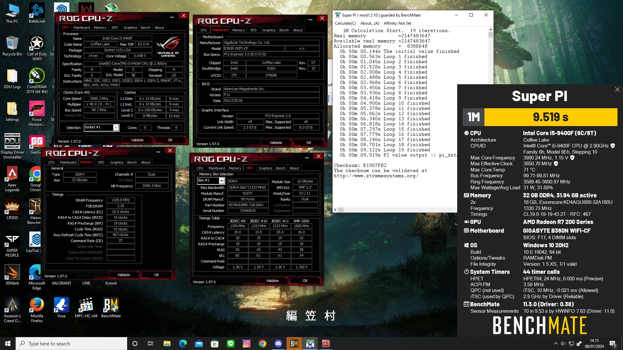
Task: Open Instagram from taskbar
Action: click(x=247, y=344)
